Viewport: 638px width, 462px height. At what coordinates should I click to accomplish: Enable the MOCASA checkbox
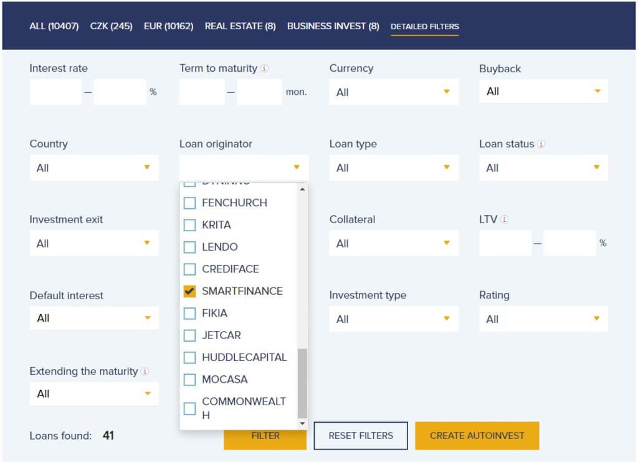click(x=190, y=380)
